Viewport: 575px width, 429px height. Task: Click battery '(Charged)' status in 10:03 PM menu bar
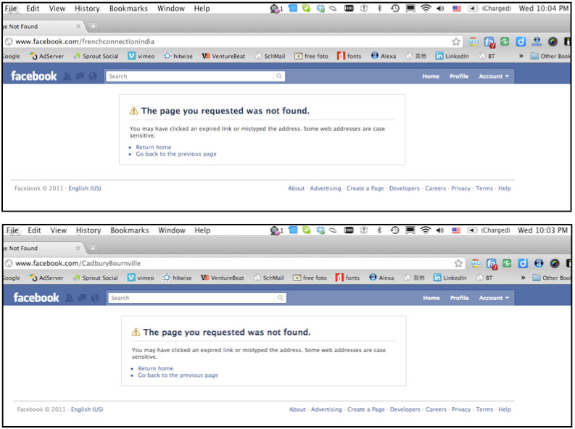pos(489,230)
